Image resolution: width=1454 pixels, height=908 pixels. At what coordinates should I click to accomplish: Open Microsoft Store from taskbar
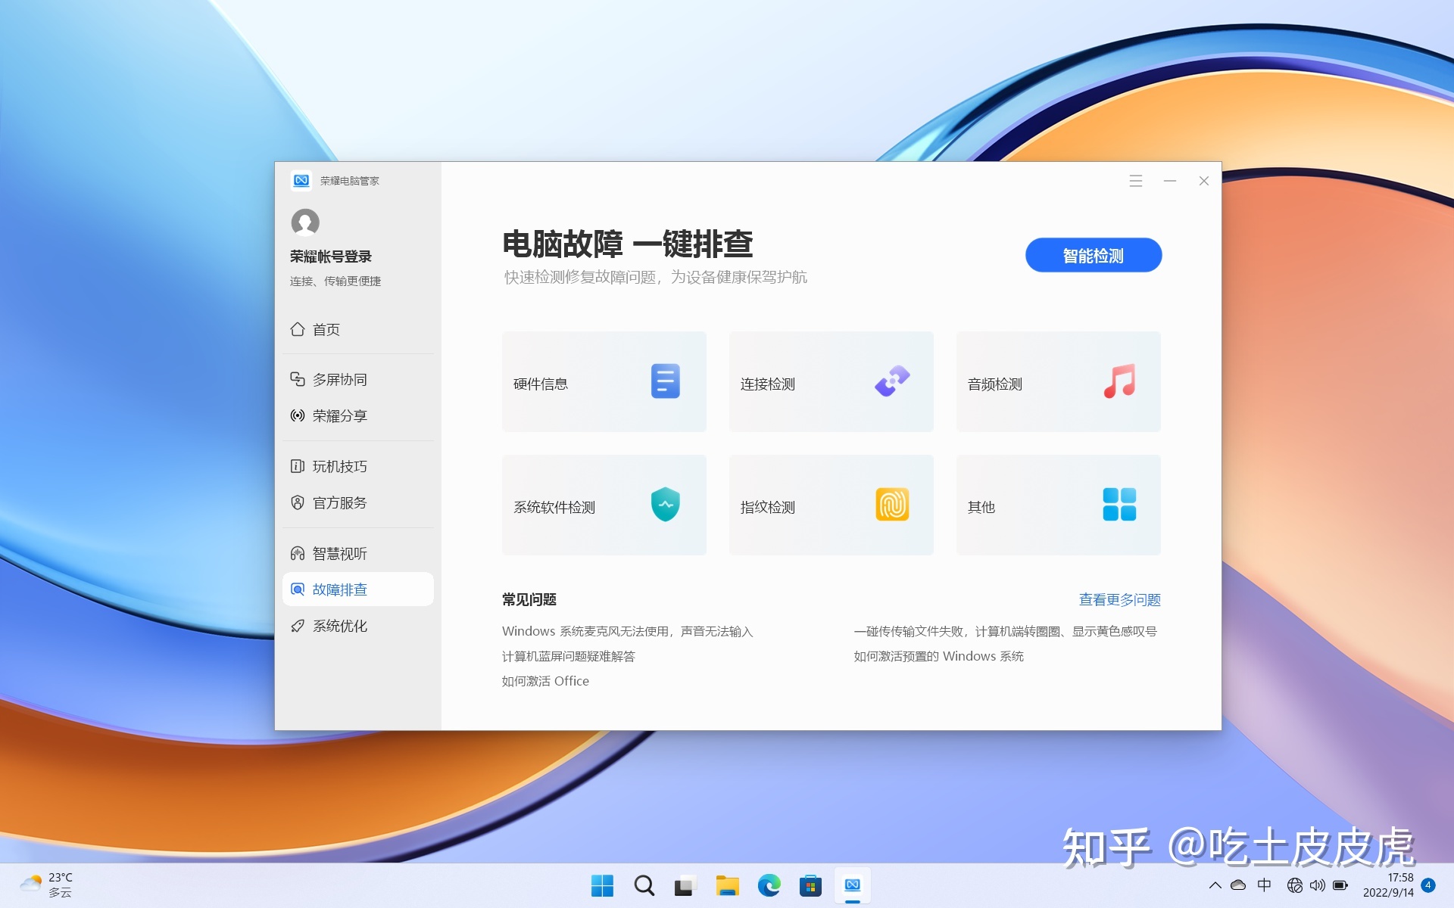810,885
